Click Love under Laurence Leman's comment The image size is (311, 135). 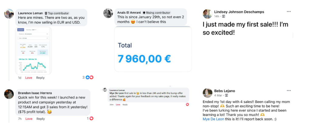tap(29, 78)
